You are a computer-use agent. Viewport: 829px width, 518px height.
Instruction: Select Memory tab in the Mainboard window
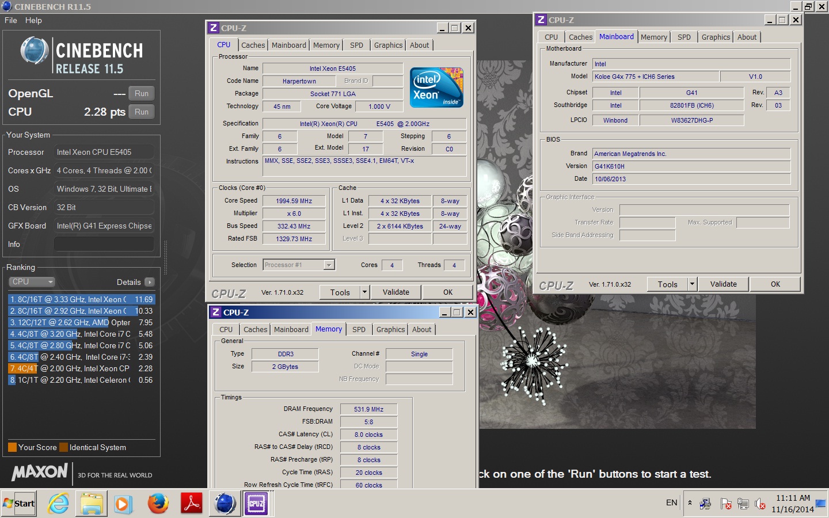[x=654, y=37]
